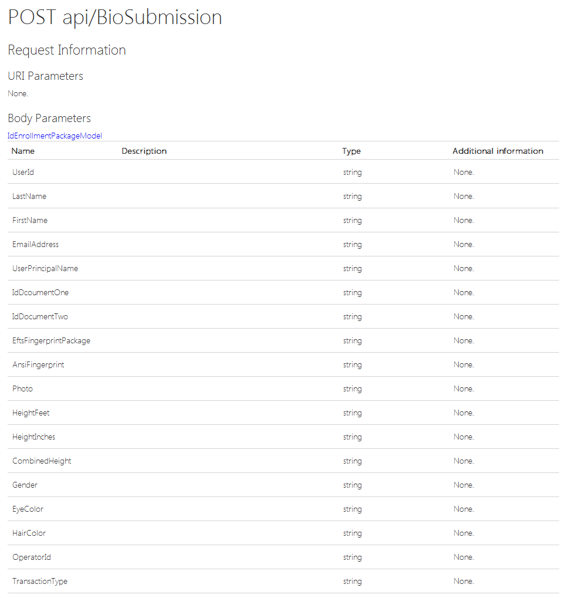Click the EmailAddress parameter name
Screen dimensions: 565x598
(35, 244)
